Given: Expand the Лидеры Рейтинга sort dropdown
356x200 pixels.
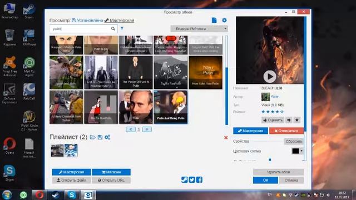Looking at the screenshot, I should click(199, 29).
